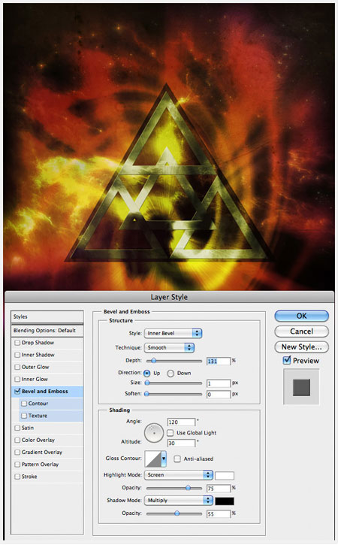Enable the Color Overlay checkbox
338x545 pixels.
coord(17,440)
